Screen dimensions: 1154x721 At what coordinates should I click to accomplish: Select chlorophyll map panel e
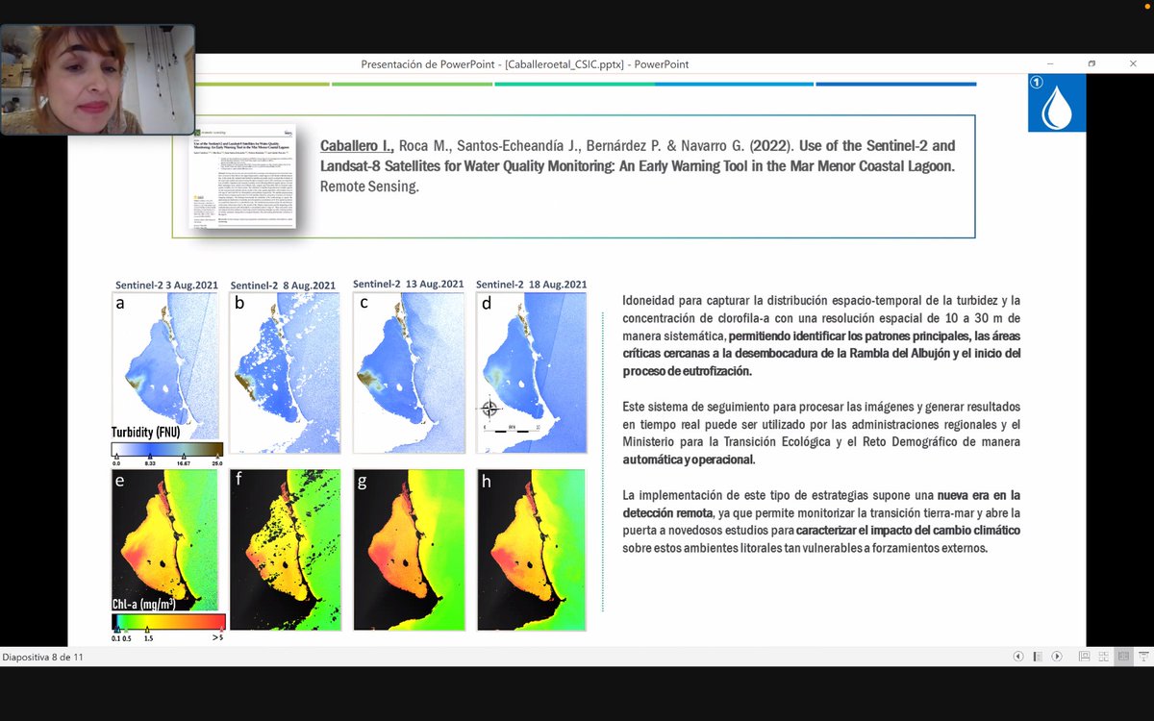pos(165,539)
